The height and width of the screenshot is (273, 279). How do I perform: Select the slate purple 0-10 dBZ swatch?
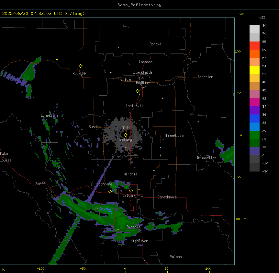point(254,151)
